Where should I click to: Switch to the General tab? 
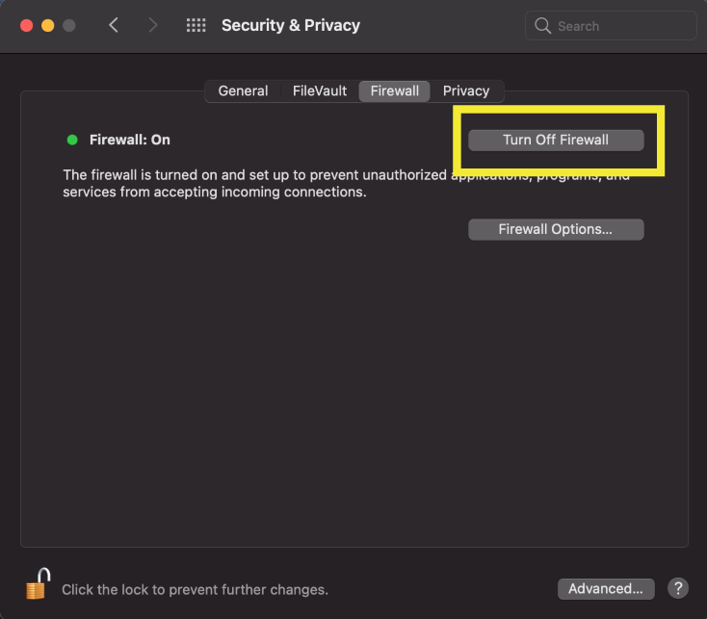pyautogui.click(x=243, y=91)
